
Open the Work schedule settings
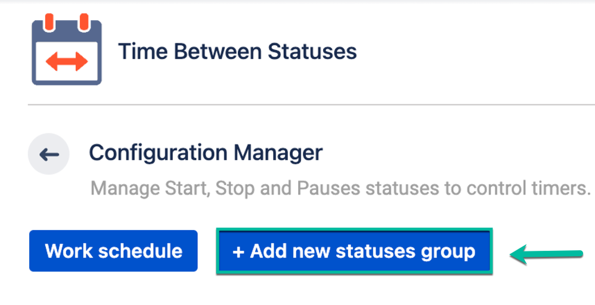point(113,251)
